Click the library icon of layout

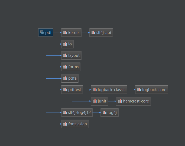click(x=65, y=55)
